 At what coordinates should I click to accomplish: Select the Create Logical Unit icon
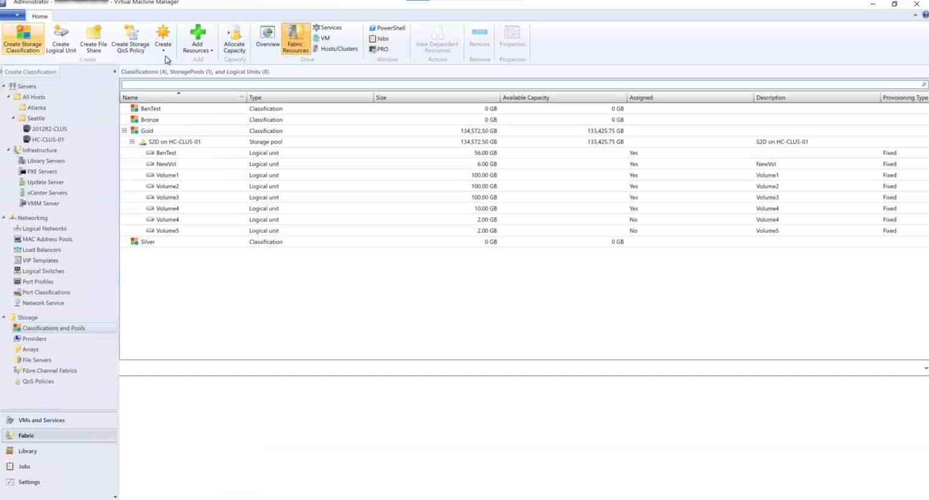point(60,37)
